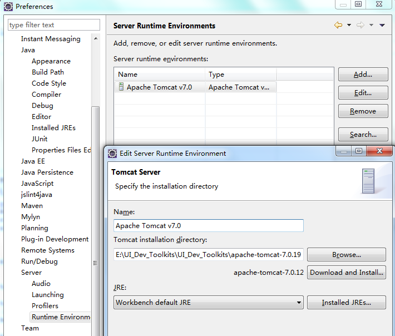Open Server Audio preferences
Viewport: 395px width, 336px height.
point(41,284)
